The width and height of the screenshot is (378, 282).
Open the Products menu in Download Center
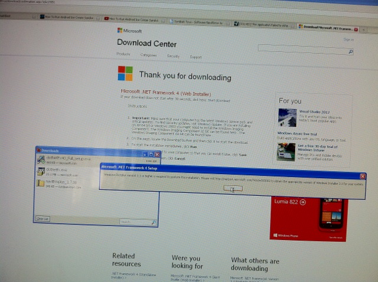pos(123,55)
